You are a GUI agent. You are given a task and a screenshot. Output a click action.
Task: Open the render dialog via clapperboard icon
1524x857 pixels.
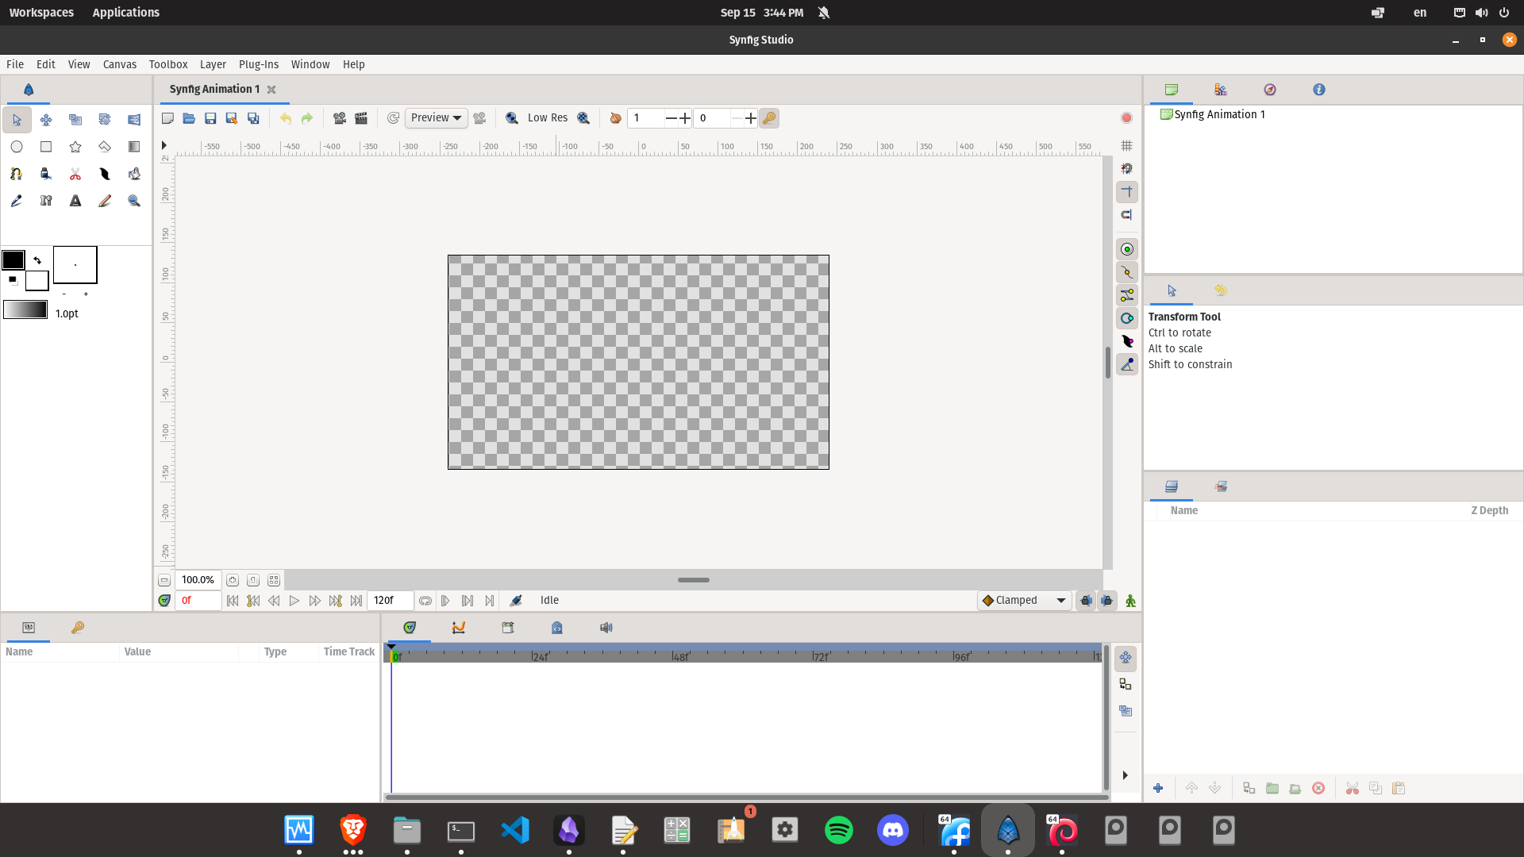point(360,118)
